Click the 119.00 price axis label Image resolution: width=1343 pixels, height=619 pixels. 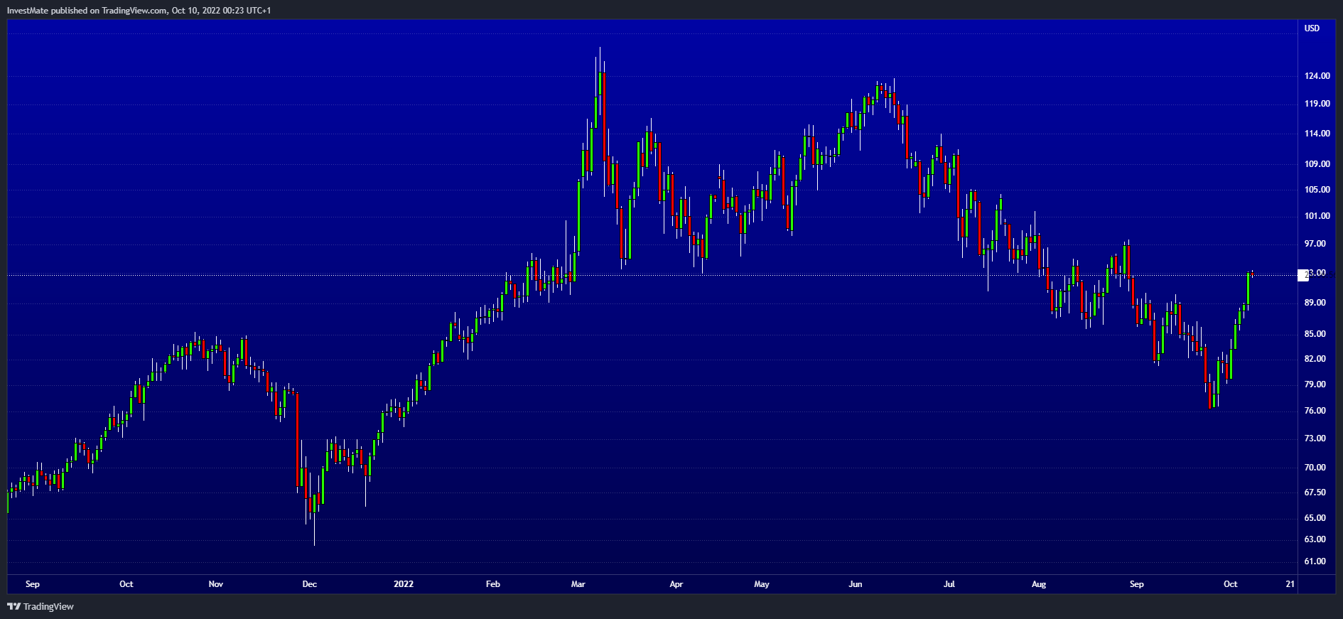[x=1317, y=104]
